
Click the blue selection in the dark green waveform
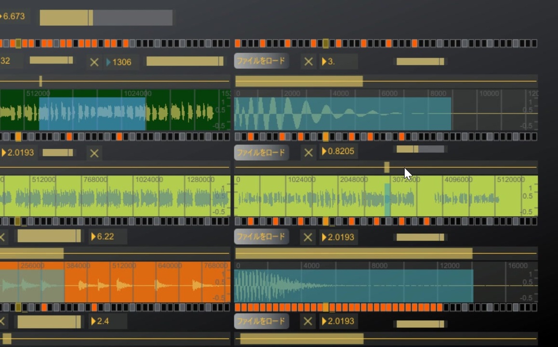[x=92, y=114]
